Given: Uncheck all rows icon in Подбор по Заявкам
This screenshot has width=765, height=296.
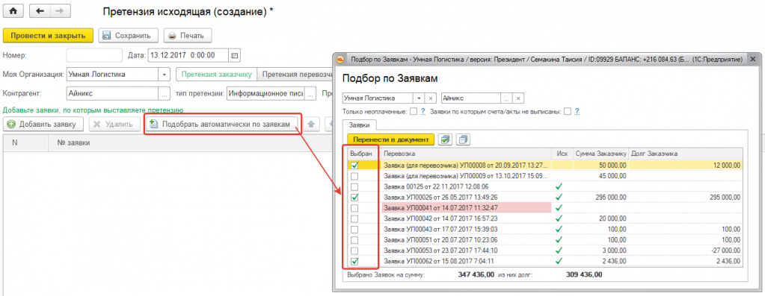Looking at the screenshot, I should 463,139.
